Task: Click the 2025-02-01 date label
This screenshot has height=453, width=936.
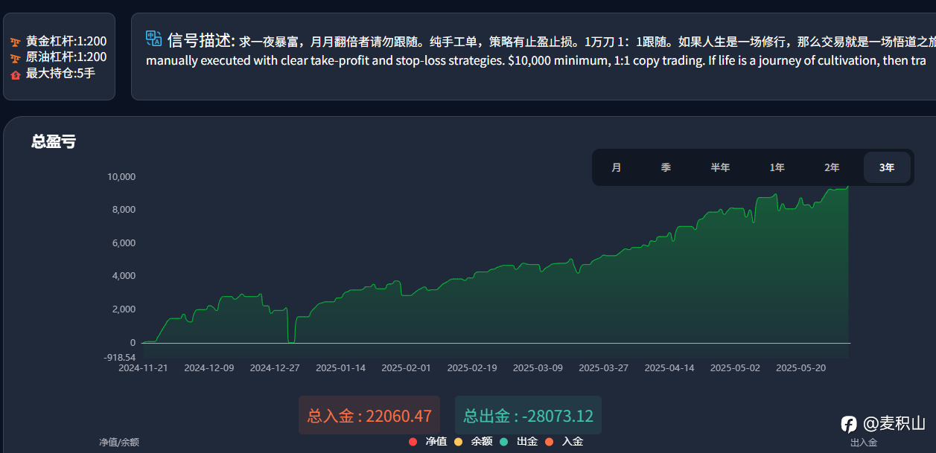Action: click(x=407, y=368)
